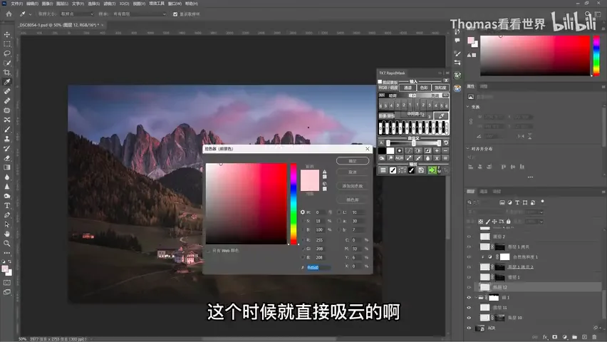Toggle the TK7 layer mask checkbox

click(380, 82)
